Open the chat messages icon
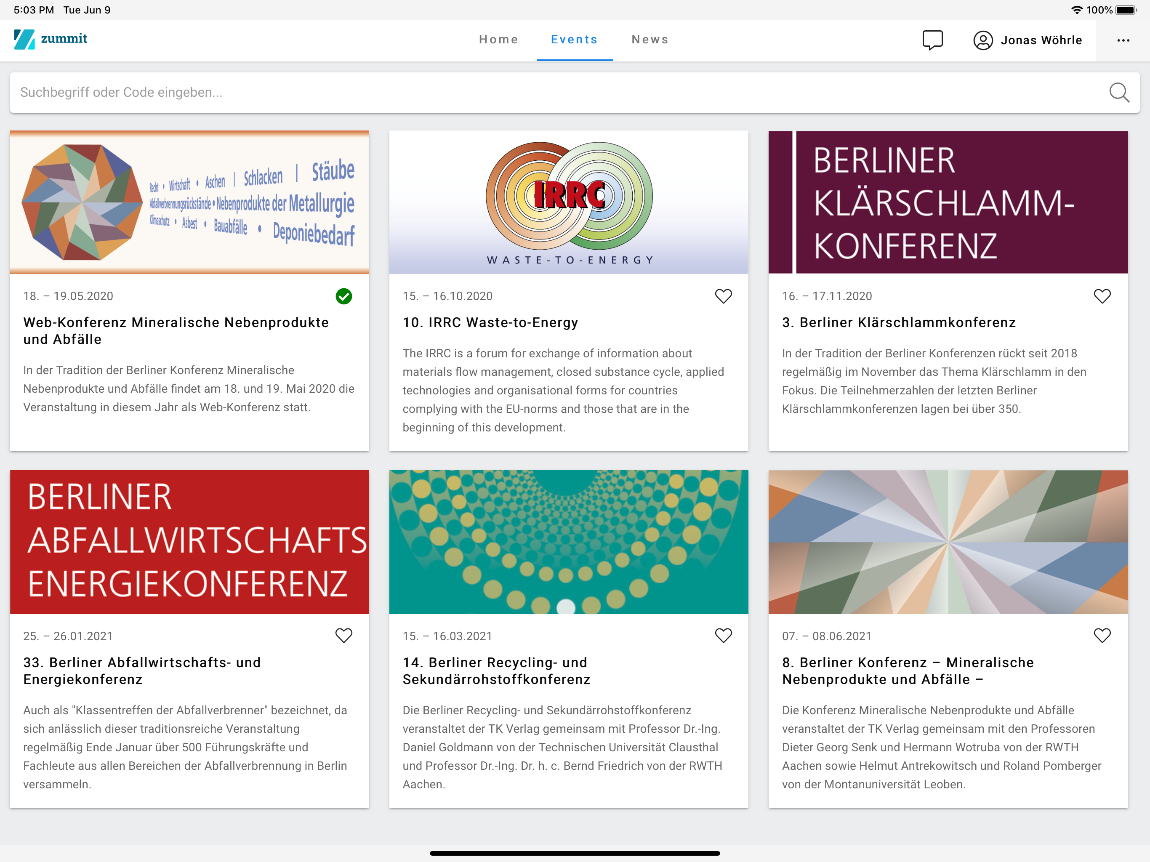The height and width of the screenshot is (862, 1150). pos(932,40)
